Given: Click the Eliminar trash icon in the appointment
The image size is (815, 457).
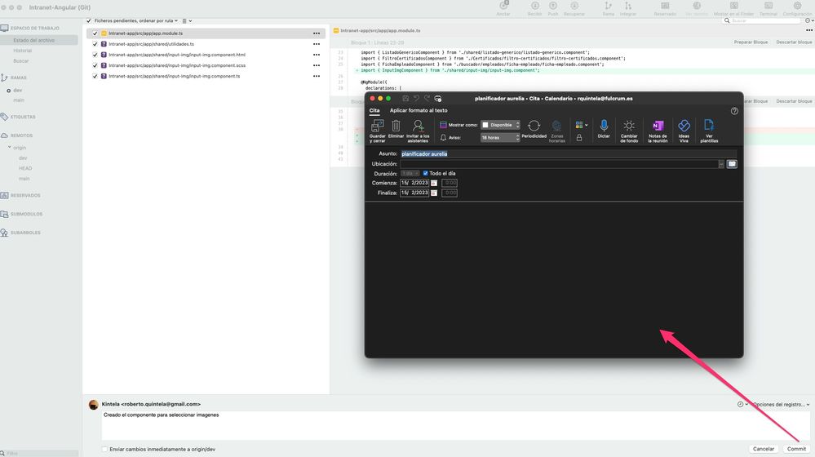Looking at the screenshot, I should pyautogui.click(x=396, y=129).
